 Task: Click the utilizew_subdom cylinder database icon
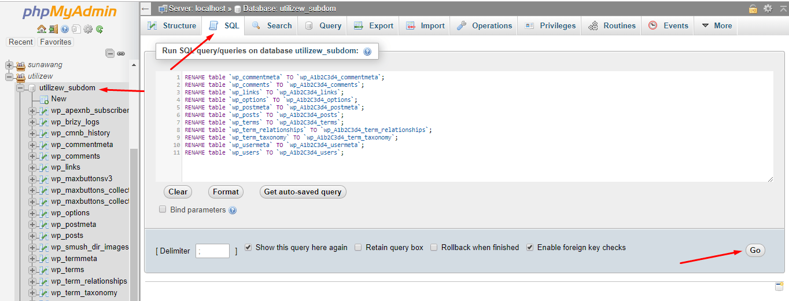pos(32,88)
